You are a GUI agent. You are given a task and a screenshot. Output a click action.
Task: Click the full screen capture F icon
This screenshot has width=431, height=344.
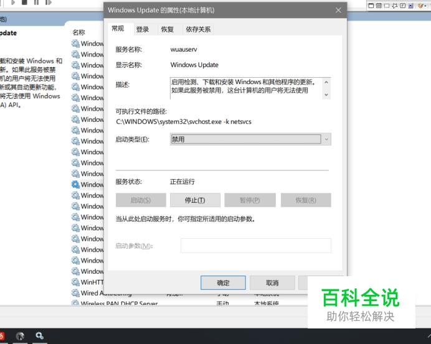[x=403, y=6]
